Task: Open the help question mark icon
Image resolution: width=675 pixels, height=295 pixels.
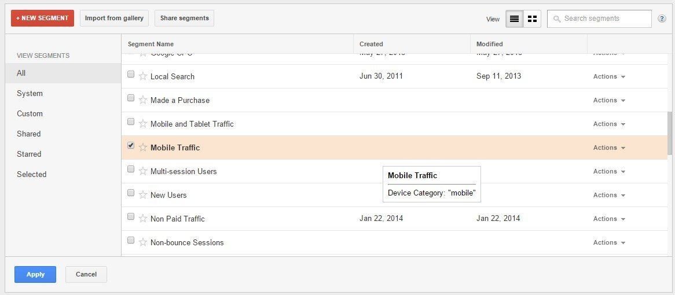Action: 662,19
